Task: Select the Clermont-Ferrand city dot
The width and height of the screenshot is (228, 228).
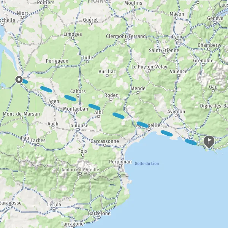Action: (126, 40)
